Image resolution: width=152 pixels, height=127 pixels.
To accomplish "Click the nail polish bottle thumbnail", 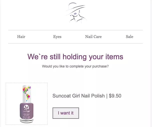I will (x=27, y=104).
